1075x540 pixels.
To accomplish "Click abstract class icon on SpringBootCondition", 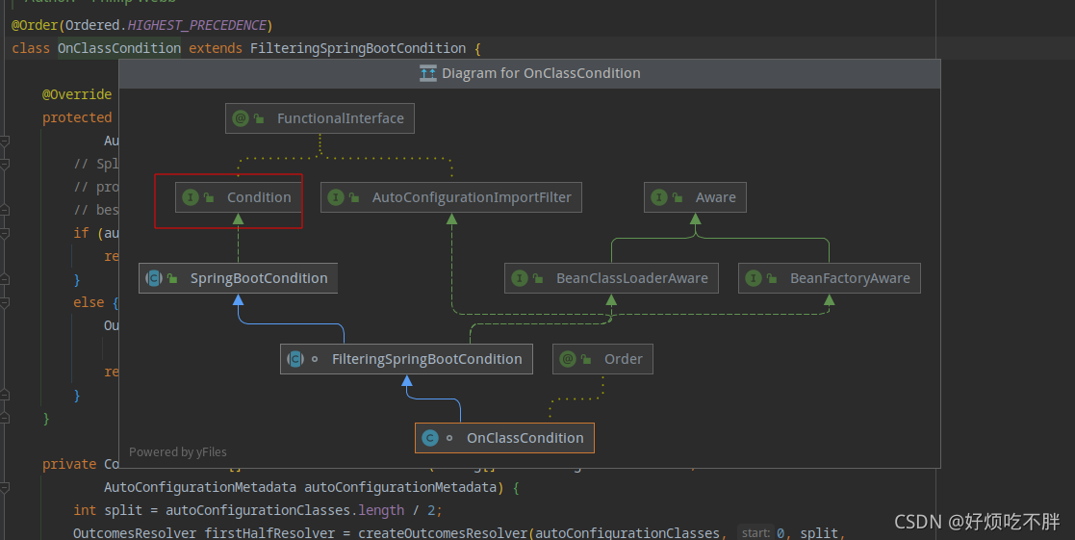I will click(154, 278).
